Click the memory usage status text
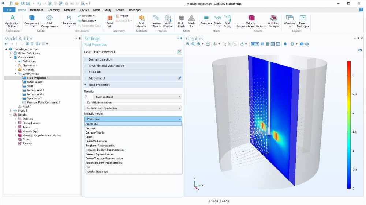The image size is (366, 205). coord(219,201)
